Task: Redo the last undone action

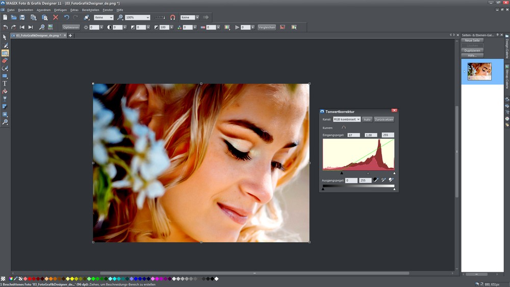Action: [x=75, y=17]
